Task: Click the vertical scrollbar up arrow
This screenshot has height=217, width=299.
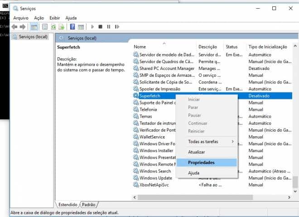Action: click(x=295, y=46)
